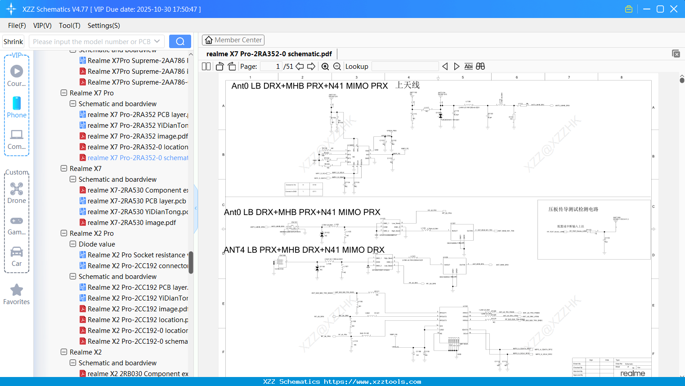Collapse Schematic and boardview under Realme X7

point(73,180)
